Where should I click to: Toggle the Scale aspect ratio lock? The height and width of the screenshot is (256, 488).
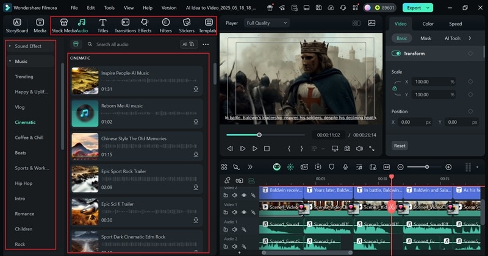tap(394, 88)
